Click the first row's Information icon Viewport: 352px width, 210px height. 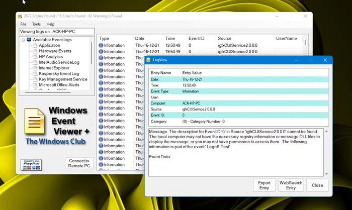(101, 45)
